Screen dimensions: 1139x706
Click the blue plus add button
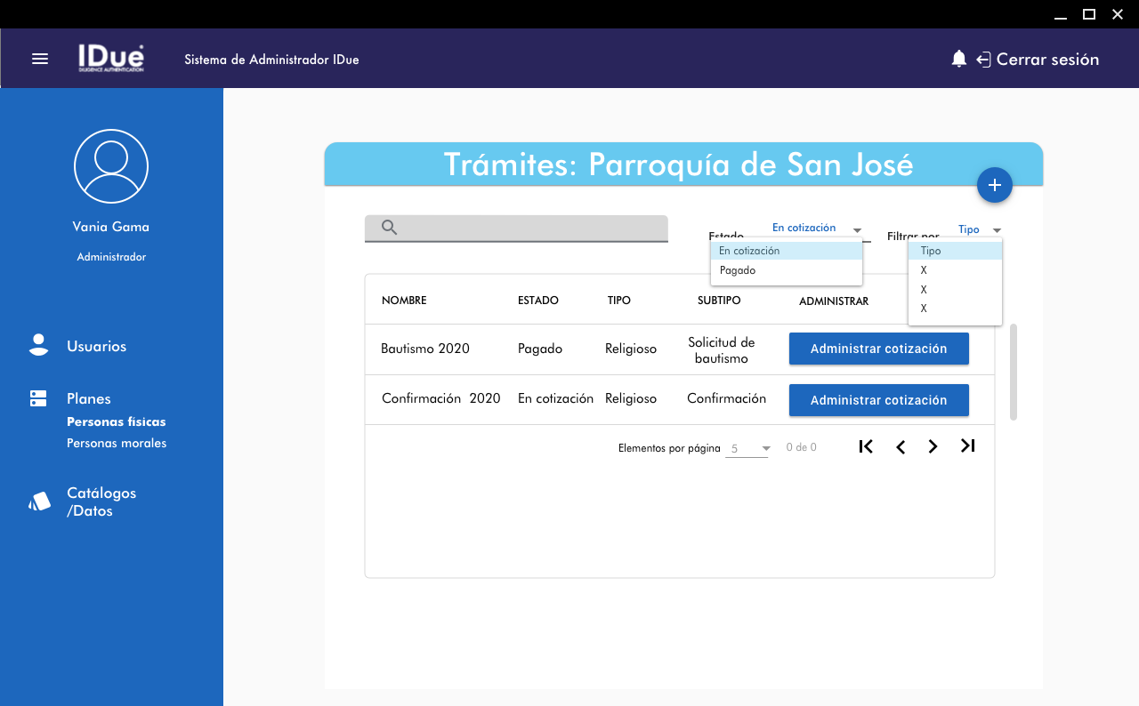[x=994, y=185]
